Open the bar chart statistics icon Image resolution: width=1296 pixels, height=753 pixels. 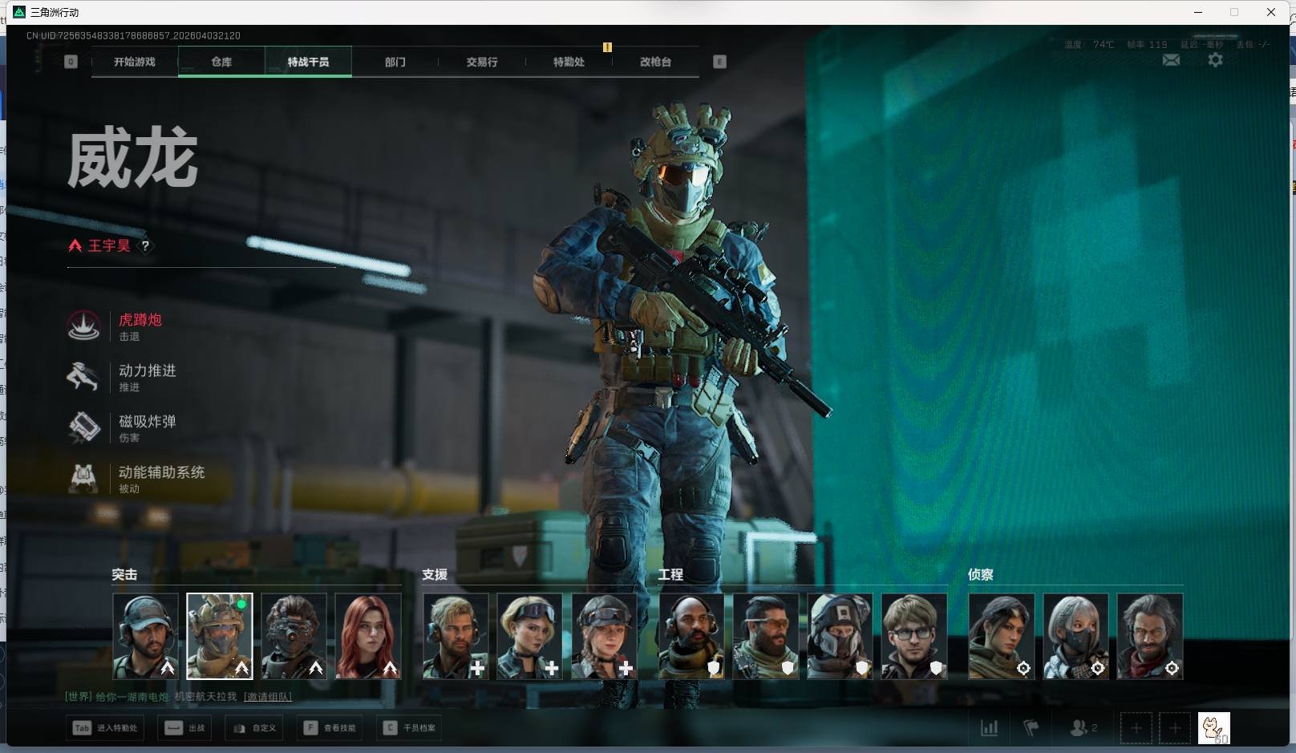point(990,728)
